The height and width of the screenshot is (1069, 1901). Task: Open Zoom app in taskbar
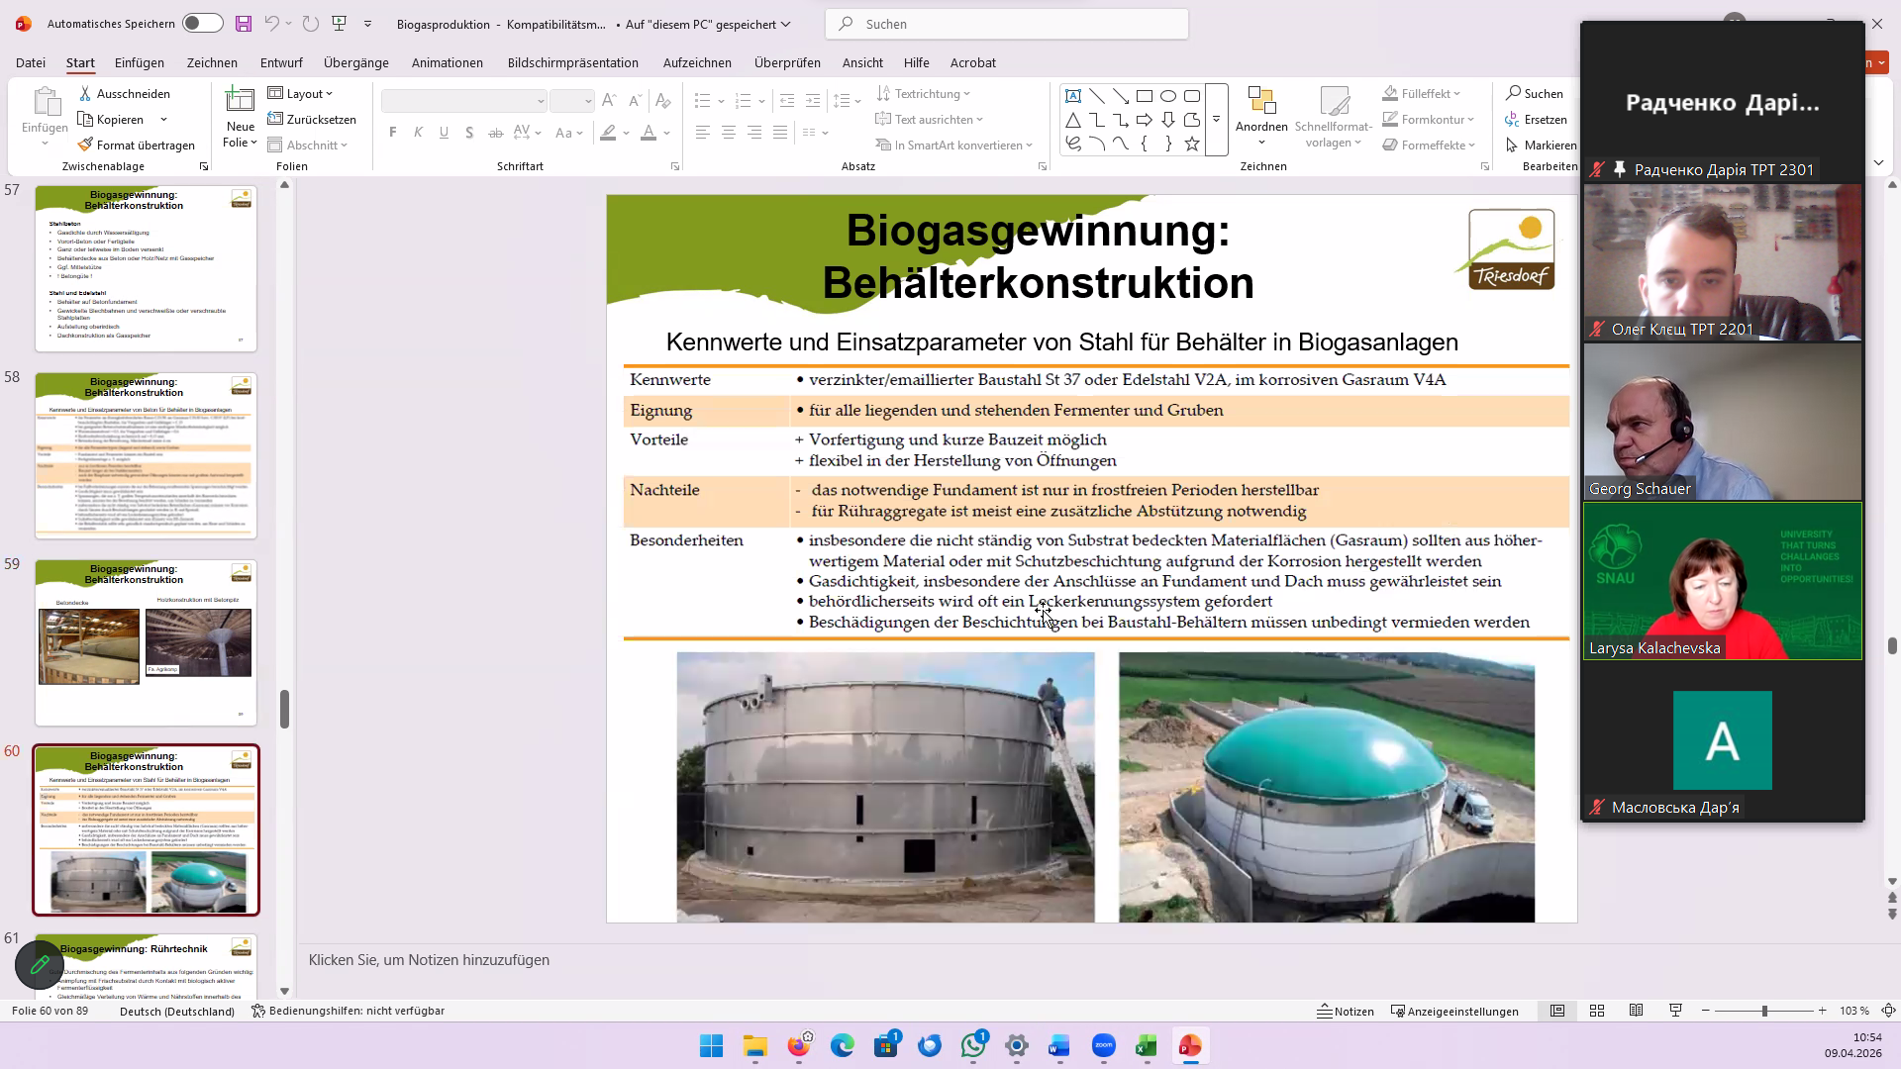(1103, 1046)
